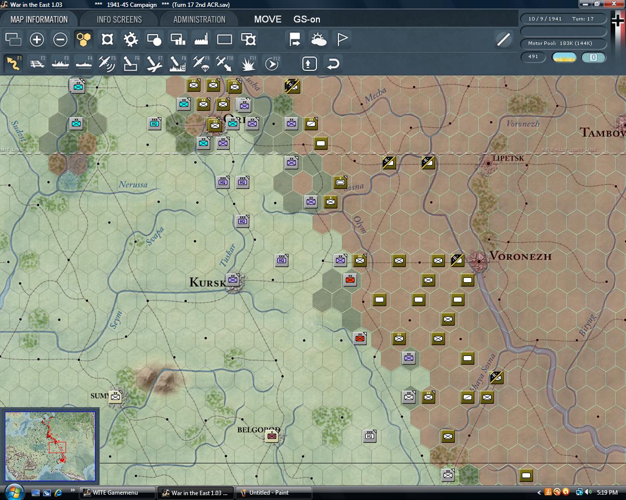
Task: Click the pennant flag icon
Action: pyautogui.click(x=342, y=39)
